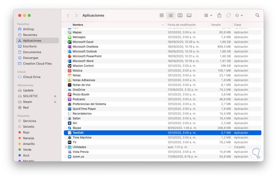Select the Skype app icon

pyautogui.click(x=70, y=128)
